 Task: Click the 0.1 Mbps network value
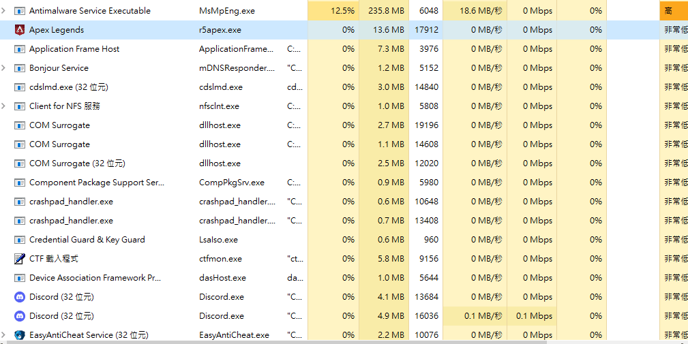click(534, 316)
